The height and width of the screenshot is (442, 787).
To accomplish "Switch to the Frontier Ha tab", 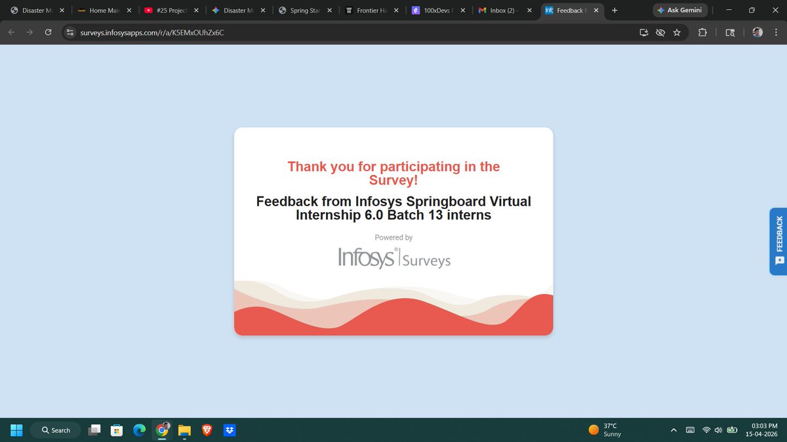I will pyautogui.click(x=372, y=10).
